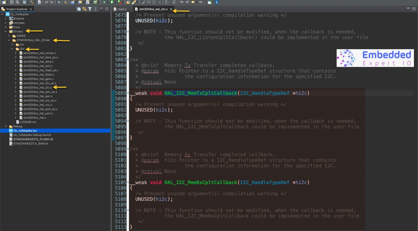This screenshot has width=418, height=231.
Task: Collapse All folders in Project Explorer
Action: coord(79,9)
